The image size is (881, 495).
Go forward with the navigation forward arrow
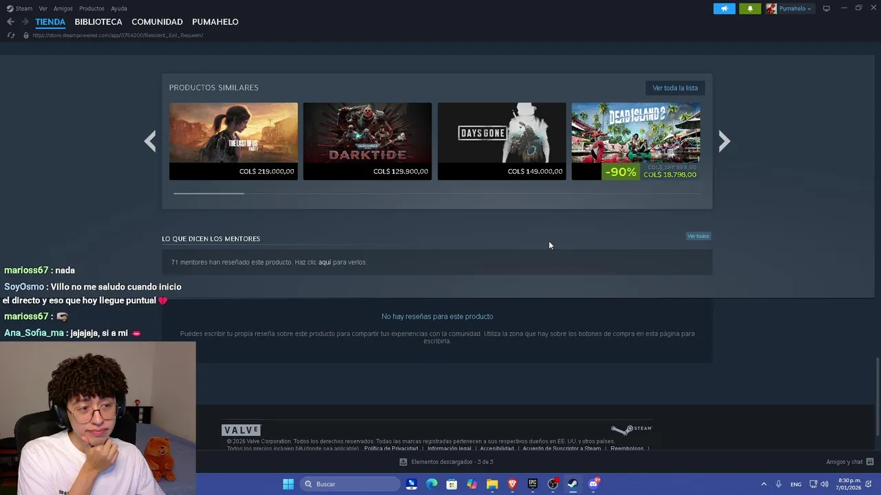[x=25, y=22]
